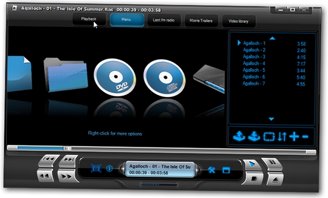Add item with the plus icon
Viewport: 328px width, 198px height.
(x=294, y=137)
